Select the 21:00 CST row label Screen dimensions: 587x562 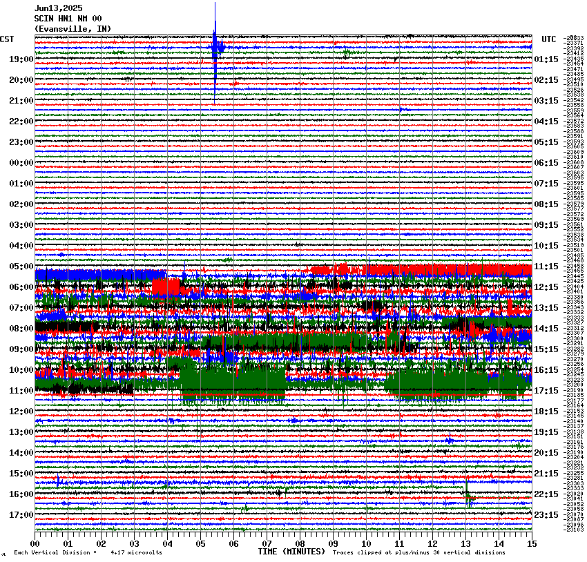click(x=21, y=101)
